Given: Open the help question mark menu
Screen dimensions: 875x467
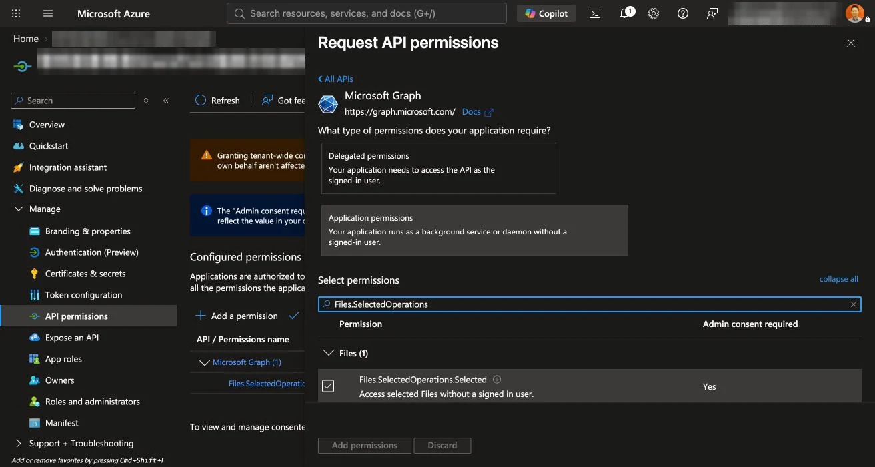Looking at the screenshot, I should click(x=683, y=13).
